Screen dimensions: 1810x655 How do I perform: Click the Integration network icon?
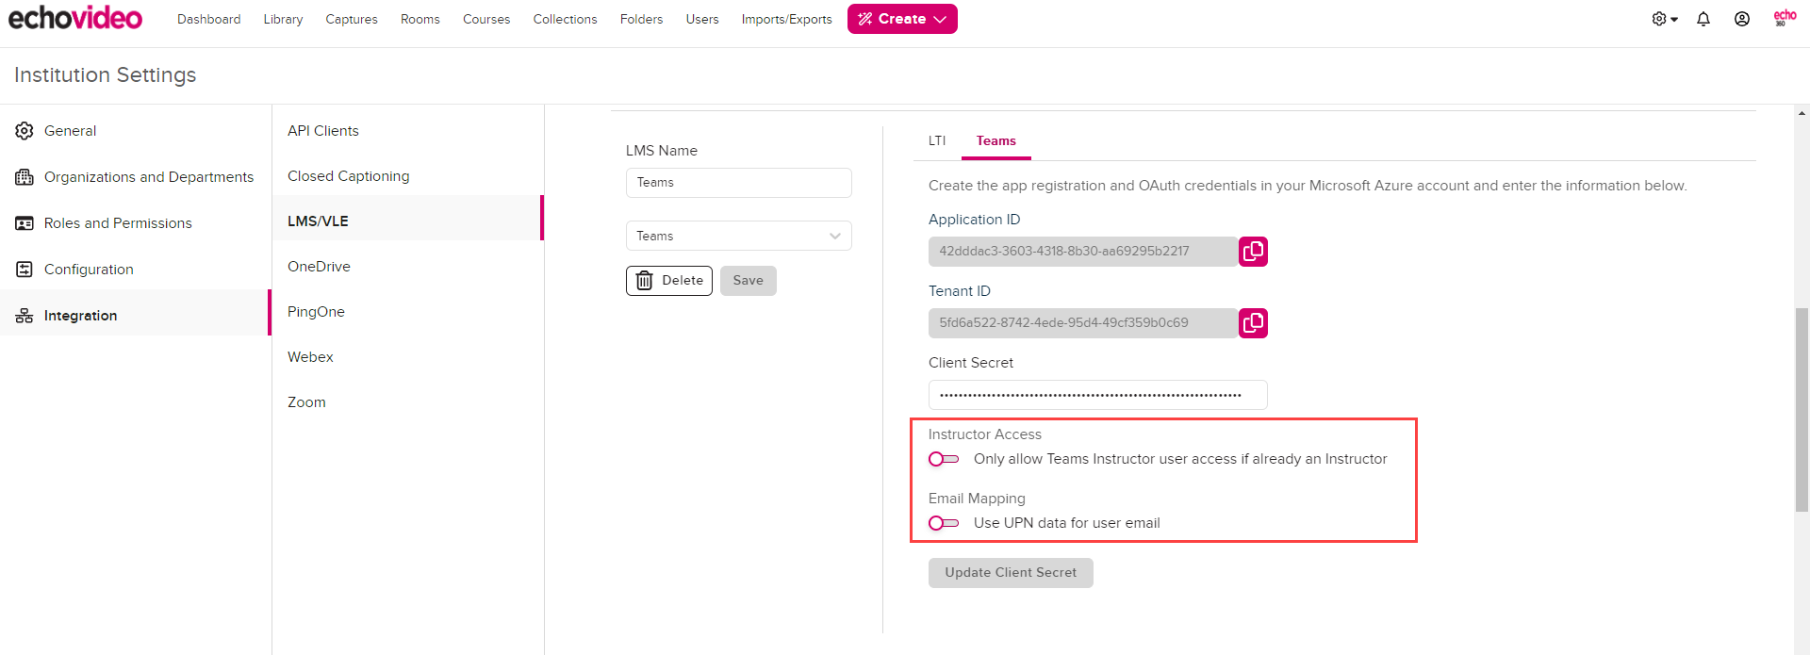tap(25, 316)
